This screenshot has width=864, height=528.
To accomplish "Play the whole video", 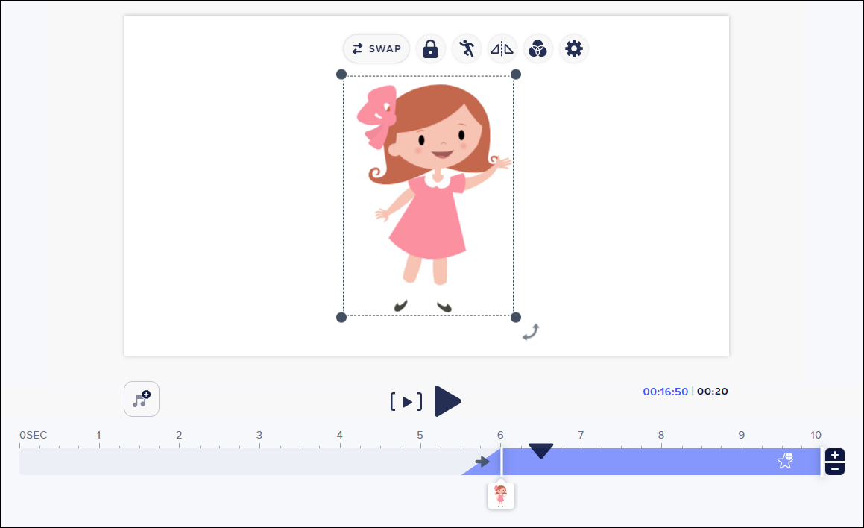I will 448,401.
